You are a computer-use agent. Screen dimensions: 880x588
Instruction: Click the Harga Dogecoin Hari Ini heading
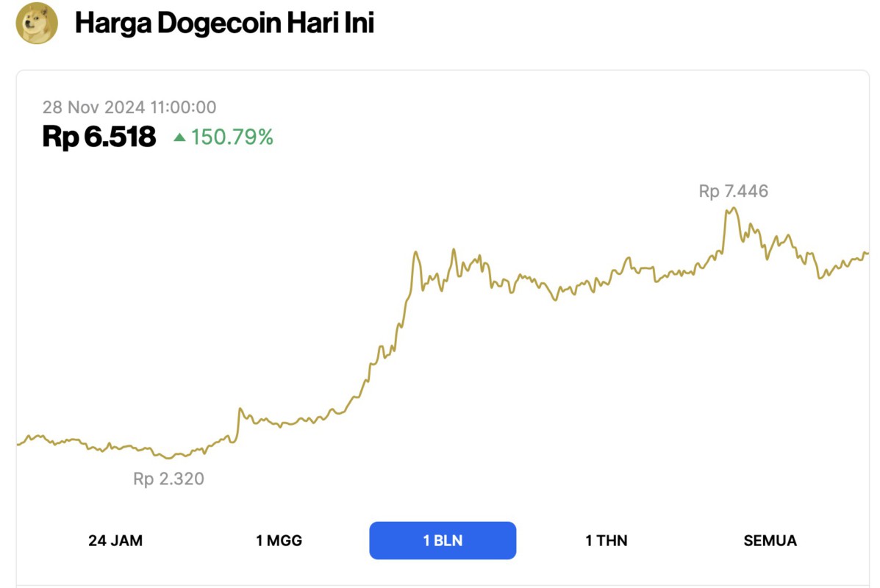226,23
